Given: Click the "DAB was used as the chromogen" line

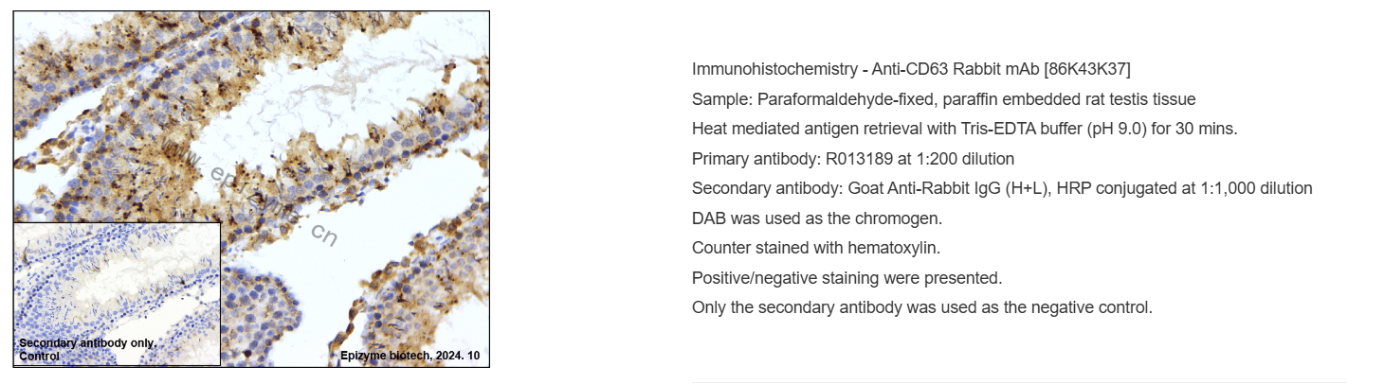Looking at the screenshot, I should (817, 218).
